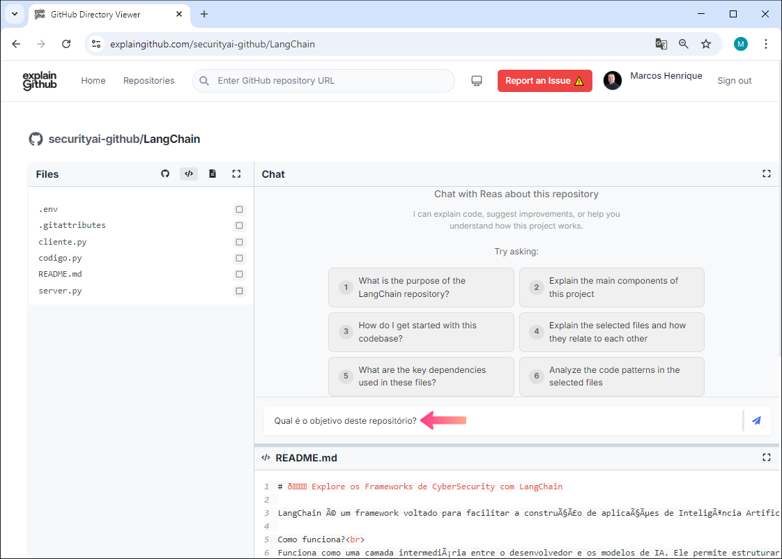Open the tab search dropdown arrow
782x559 pixels.
tap(15, 14)
